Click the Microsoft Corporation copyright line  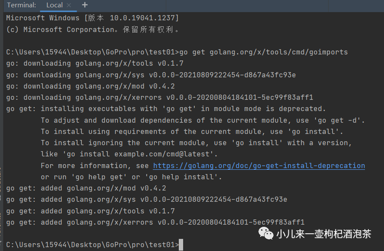[x=92, y=29]
